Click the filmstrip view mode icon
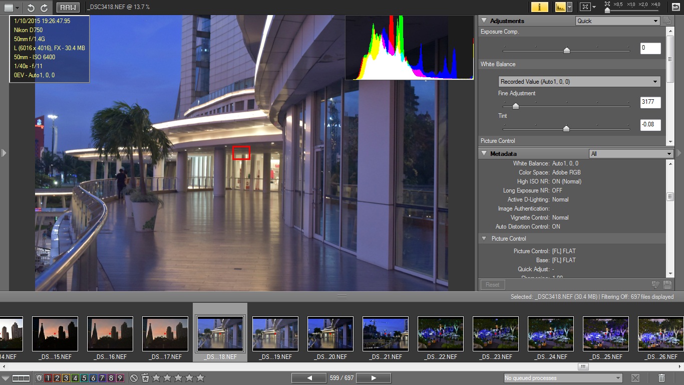The height and width of the screenshot is (385, 684). (21, 378)
